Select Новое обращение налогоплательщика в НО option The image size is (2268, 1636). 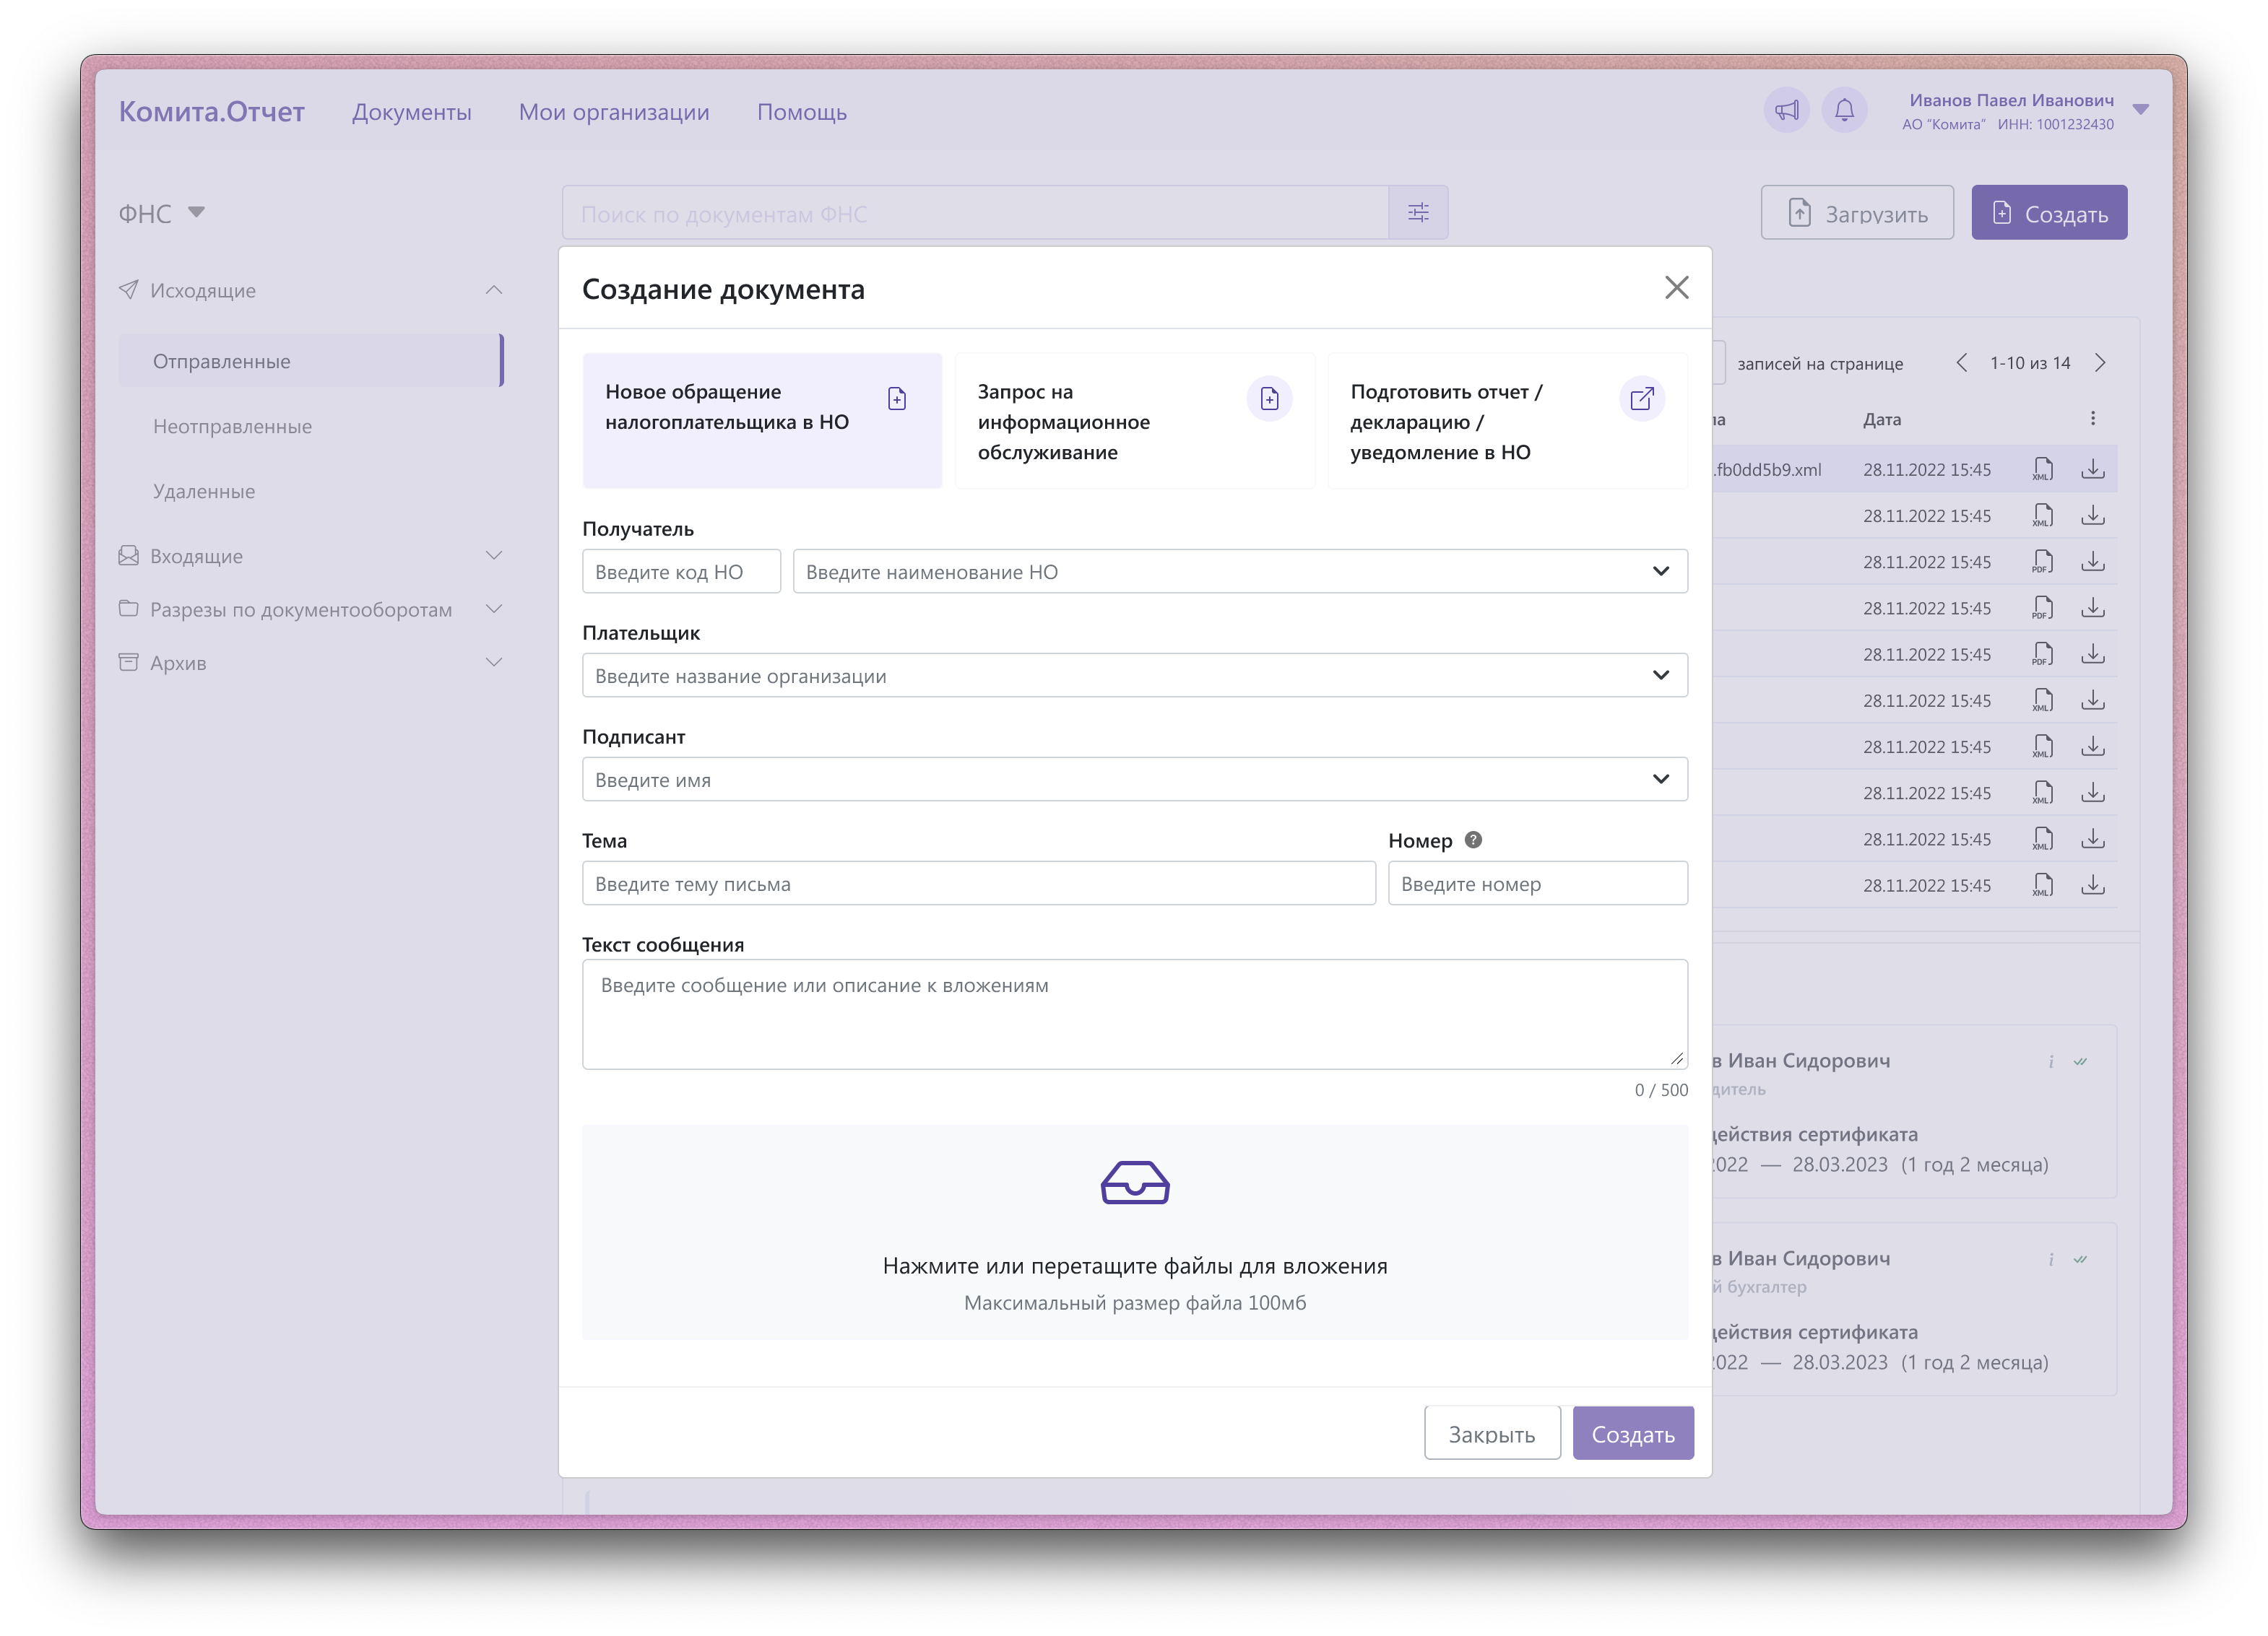(762, 421)
